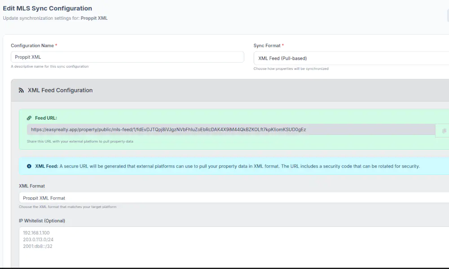449x269 pixels.
Task: Click the XML Format label
Action: pos(32,186)
